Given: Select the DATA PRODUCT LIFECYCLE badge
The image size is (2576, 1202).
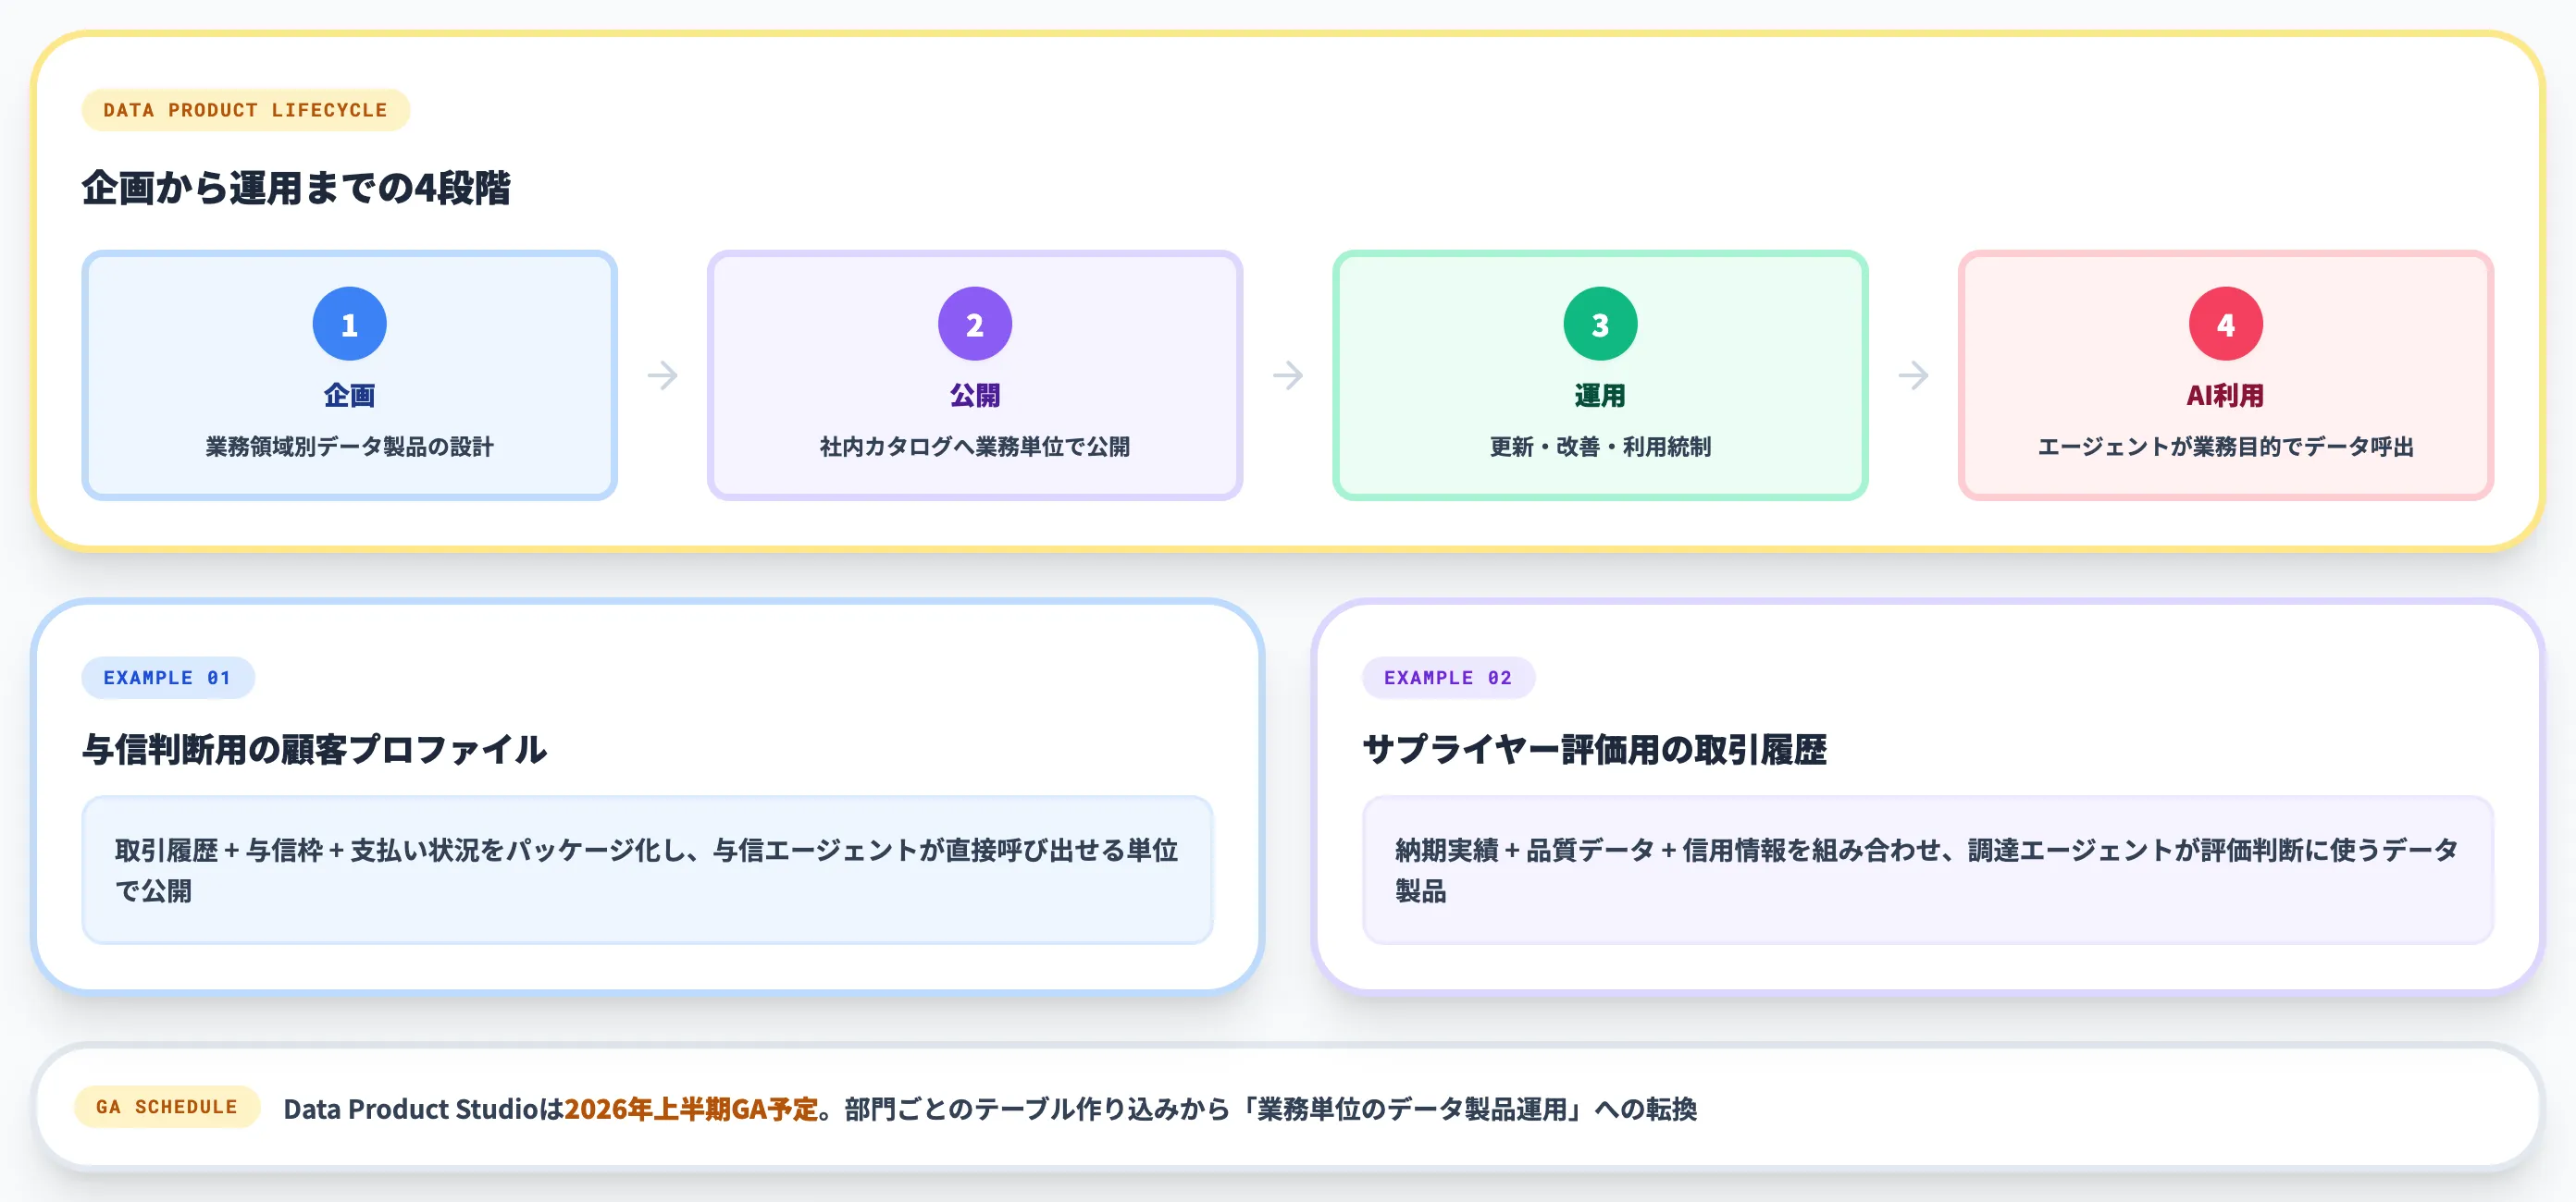Looking at the screenshot, I should click(x=245, y=110).
